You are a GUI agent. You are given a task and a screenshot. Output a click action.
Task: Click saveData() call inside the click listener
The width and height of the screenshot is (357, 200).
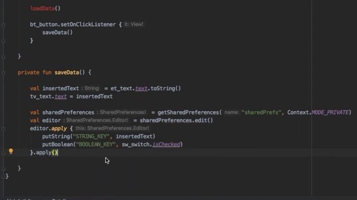(57, 32)
